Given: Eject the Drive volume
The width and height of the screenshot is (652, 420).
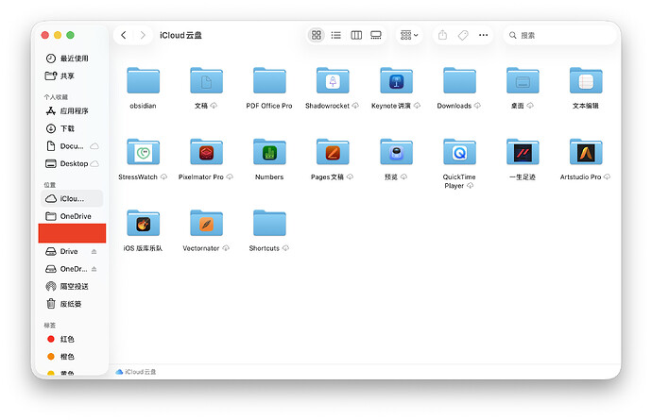Looking at the screenshot, I should tap(94, 252).
